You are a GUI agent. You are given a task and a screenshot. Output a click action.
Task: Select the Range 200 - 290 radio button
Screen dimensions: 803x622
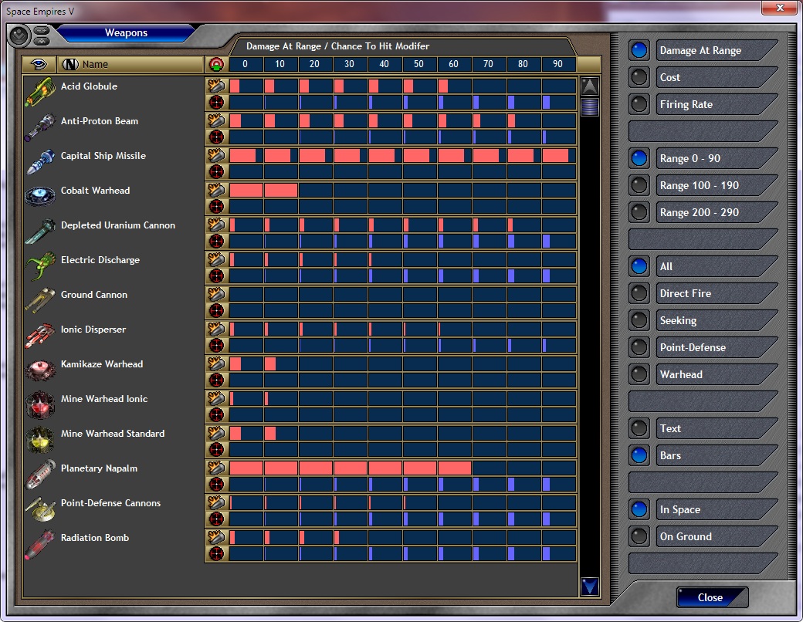[x=639, y=212]
